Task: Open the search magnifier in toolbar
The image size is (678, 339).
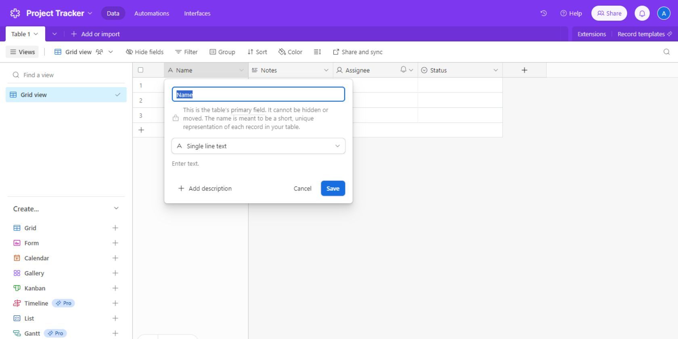Action: pos(666,52)
